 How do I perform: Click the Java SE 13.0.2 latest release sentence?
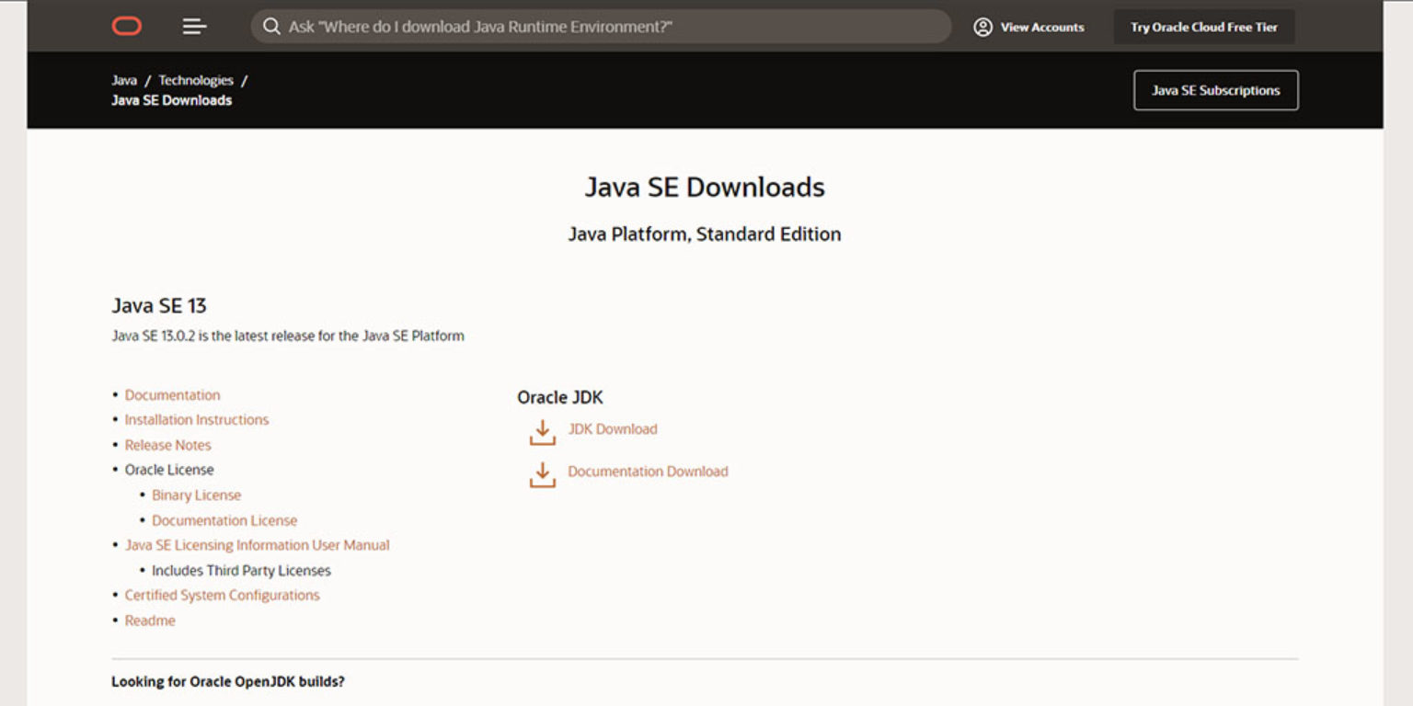pos(288,336)
